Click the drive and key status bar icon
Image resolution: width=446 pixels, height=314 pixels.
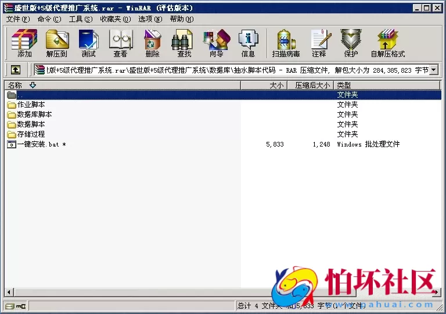16,306
